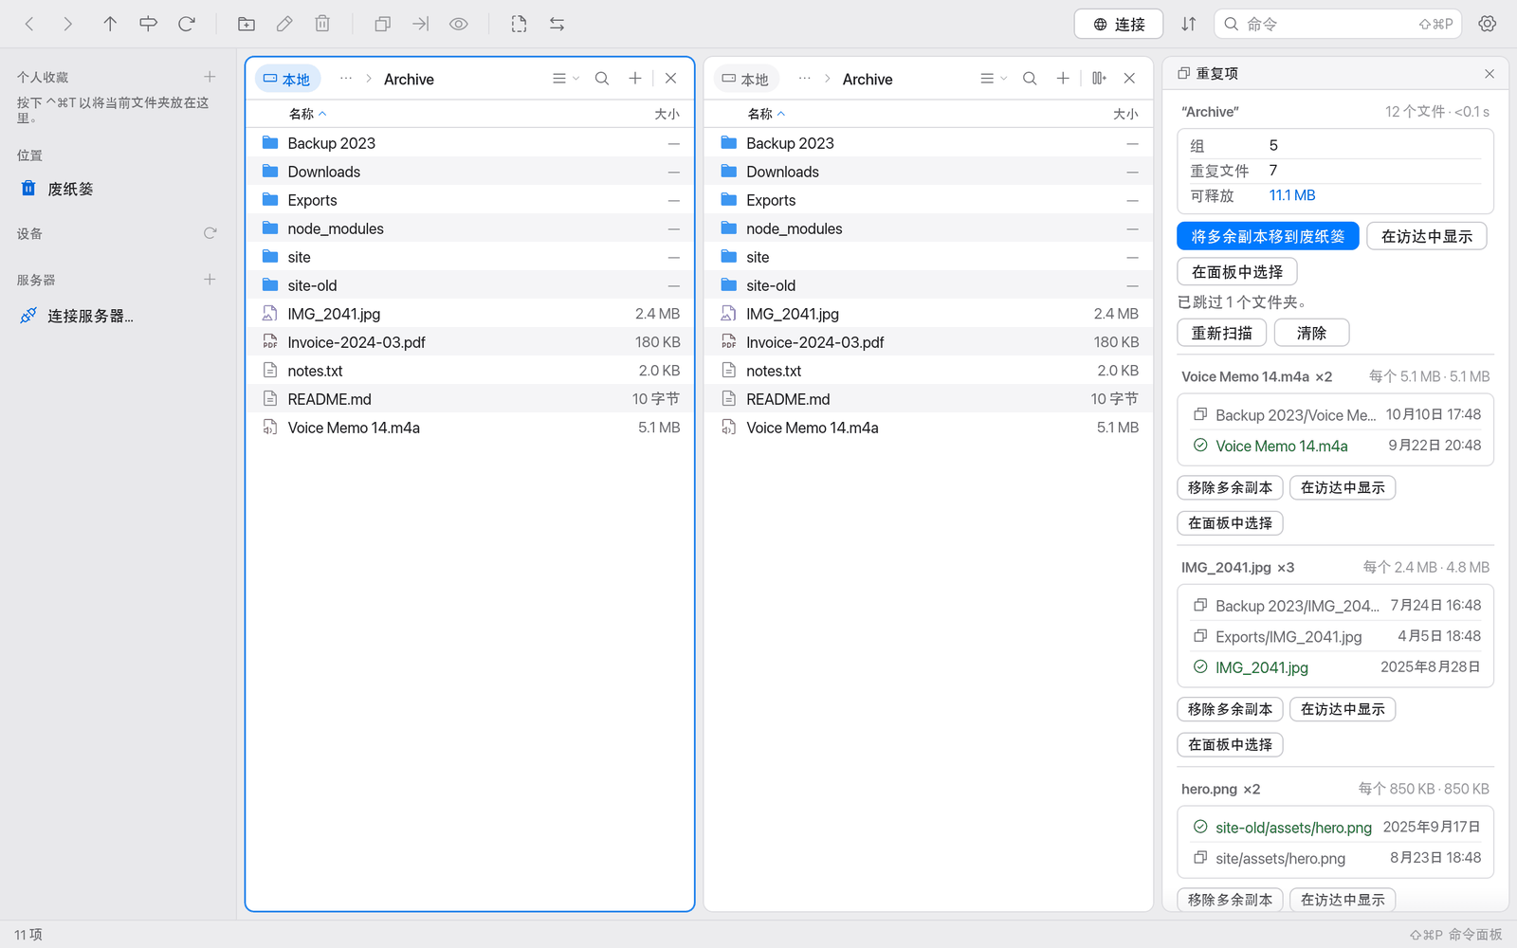1517x948 pixels.
Task: Click search icon in left Archive pane
Action: pos(602,79)
